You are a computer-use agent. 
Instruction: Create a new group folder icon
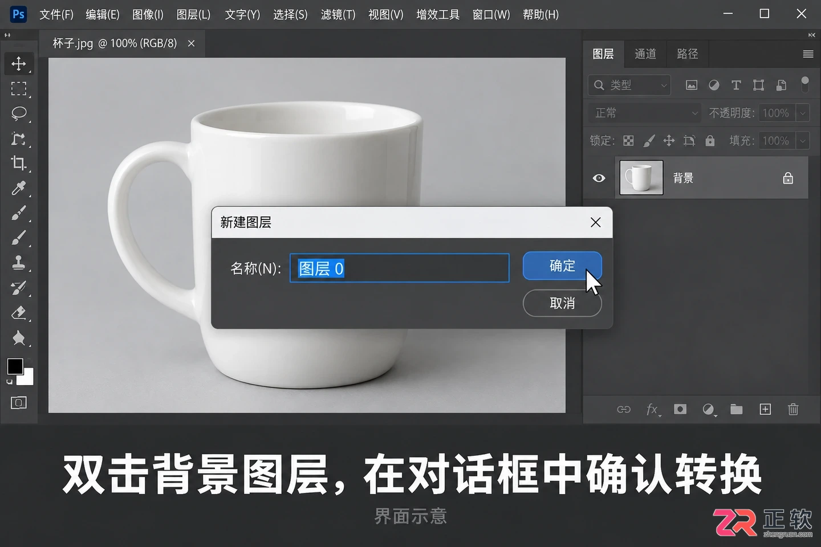(x=737, y=409)
